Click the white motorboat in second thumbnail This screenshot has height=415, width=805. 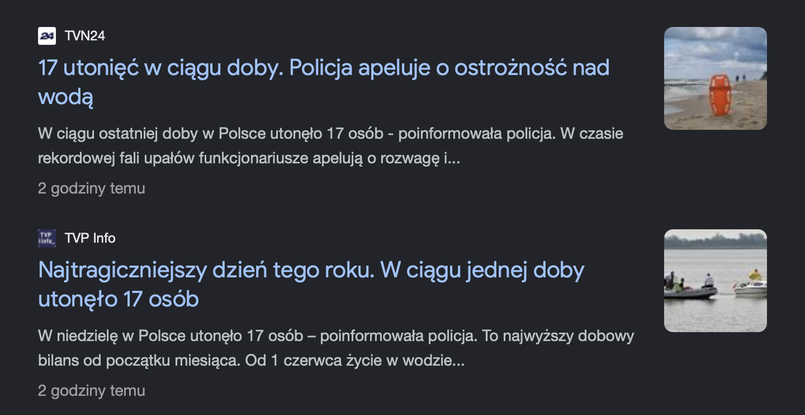tap(750, 288)
